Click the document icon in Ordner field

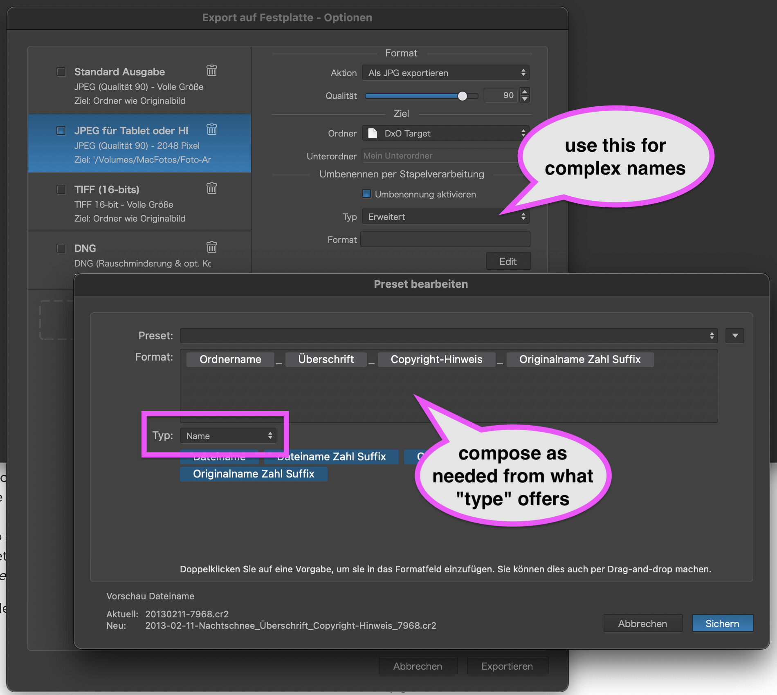click(x=373, y=133)
